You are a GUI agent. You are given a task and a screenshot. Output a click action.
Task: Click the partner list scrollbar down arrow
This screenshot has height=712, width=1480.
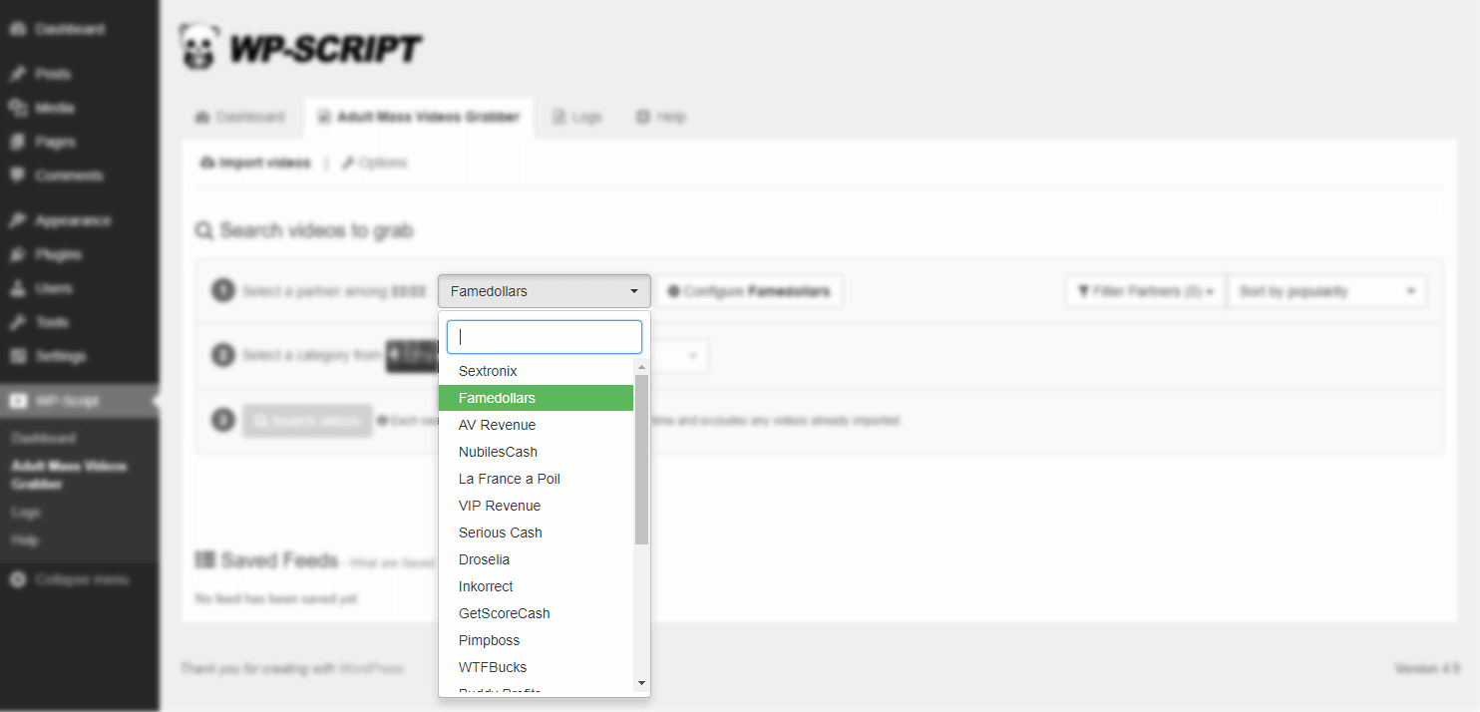tap(641, 683)
